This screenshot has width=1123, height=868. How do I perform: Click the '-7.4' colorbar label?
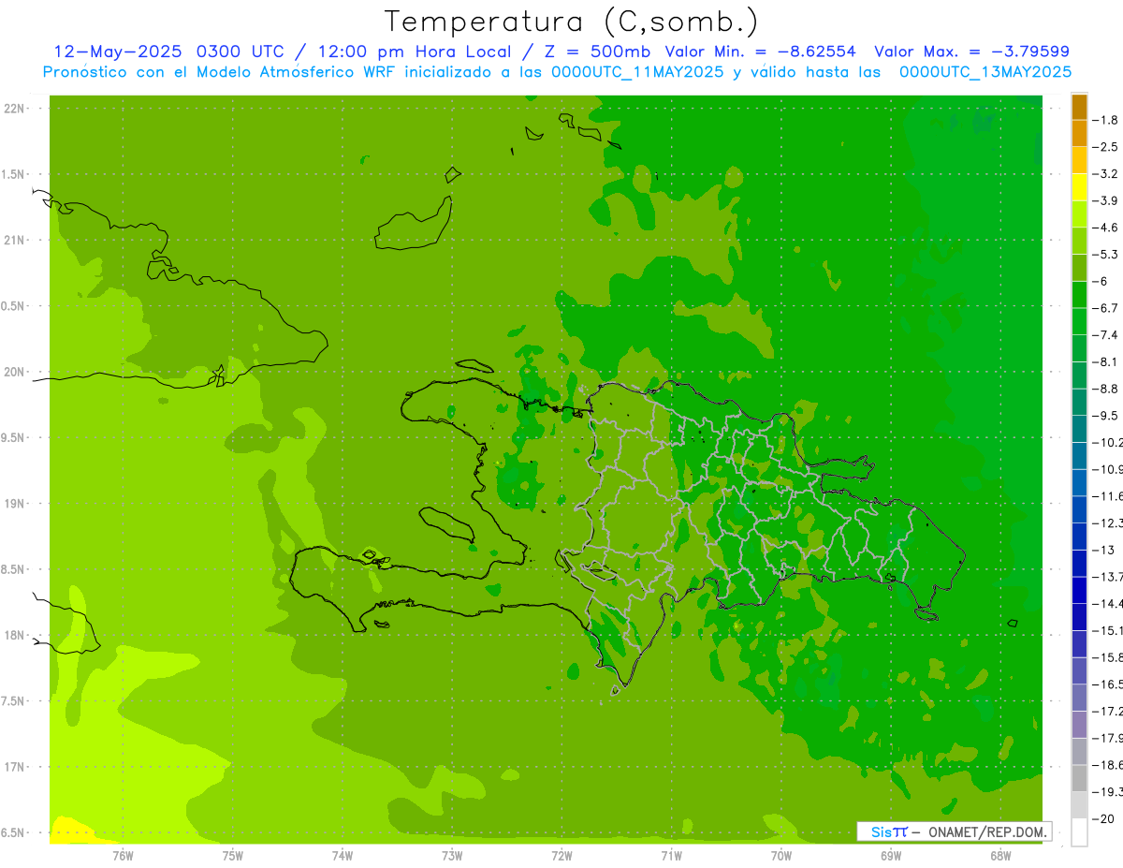[x=1105, y=335]
